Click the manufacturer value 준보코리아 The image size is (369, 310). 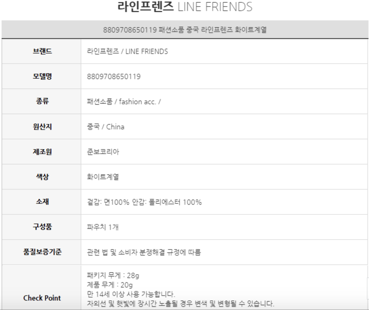(103, 152)
